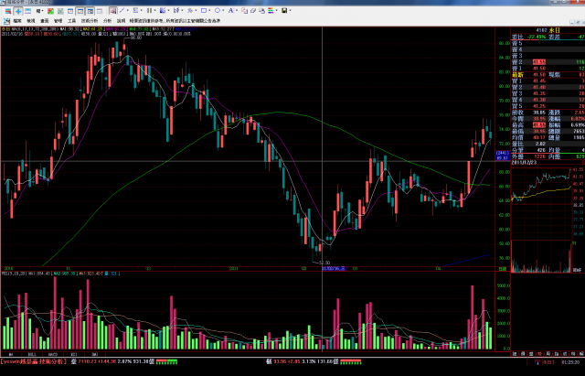Viewport: 585px width, 376px height.
Task: Open dropdown arrow beside the save icon
Action: coord(290,10)
